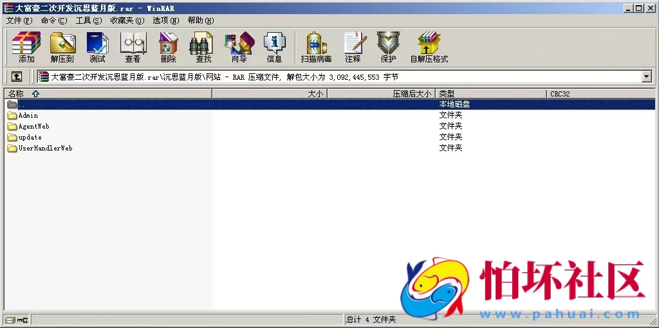Click the Add (添加) archive toolbar icon
659x328 pixels.
[26, 47]
